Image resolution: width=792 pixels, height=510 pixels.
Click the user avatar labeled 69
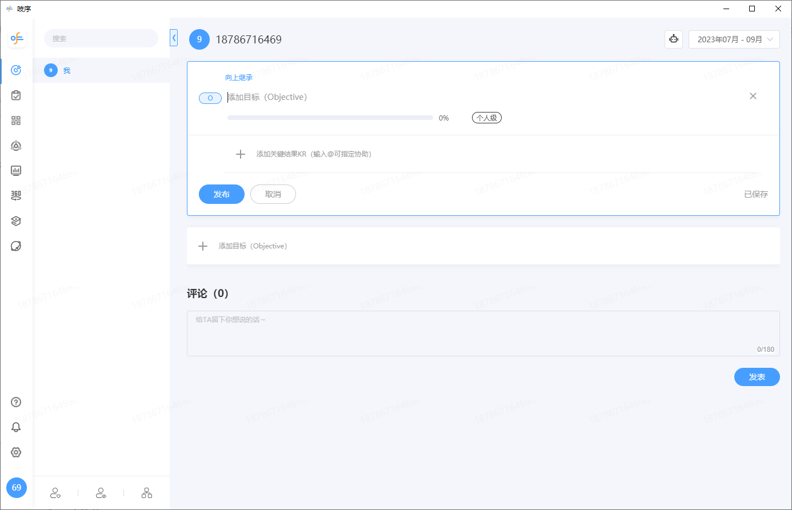[x=17, y=488]
